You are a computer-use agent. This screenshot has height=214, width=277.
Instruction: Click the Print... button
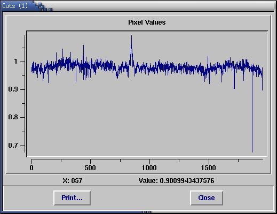click(72, 198)
